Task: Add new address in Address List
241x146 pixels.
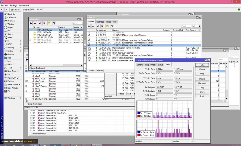Action: point(31,23)
